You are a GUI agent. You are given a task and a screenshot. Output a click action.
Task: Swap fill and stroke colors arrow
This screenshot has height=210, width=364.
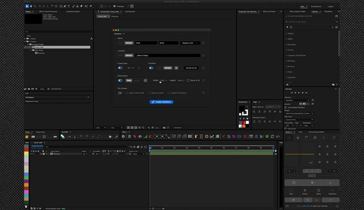point(247,107)
